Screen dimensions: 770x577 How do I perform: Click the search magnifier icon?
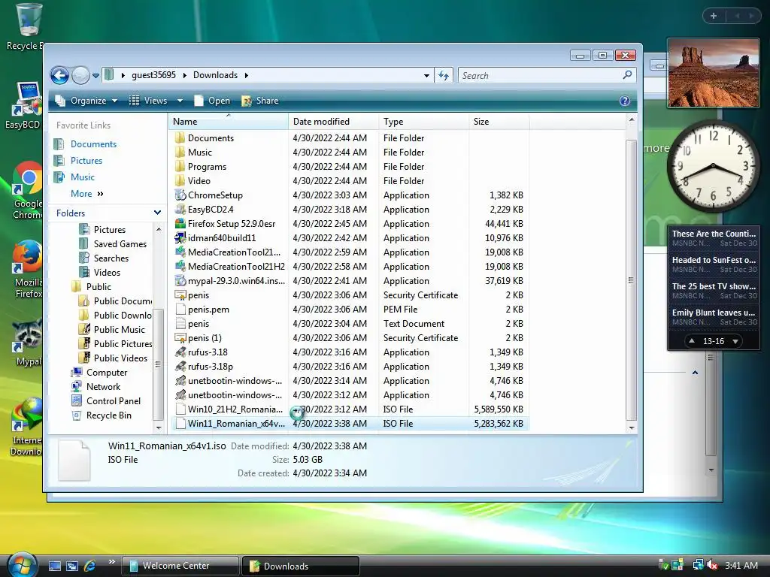tap(627, 75)
